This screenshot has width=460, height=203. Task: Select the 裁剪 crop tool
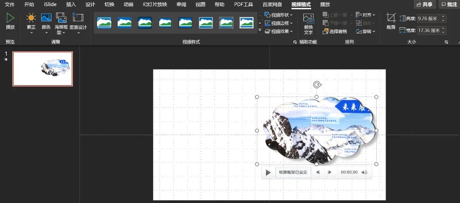391,18
